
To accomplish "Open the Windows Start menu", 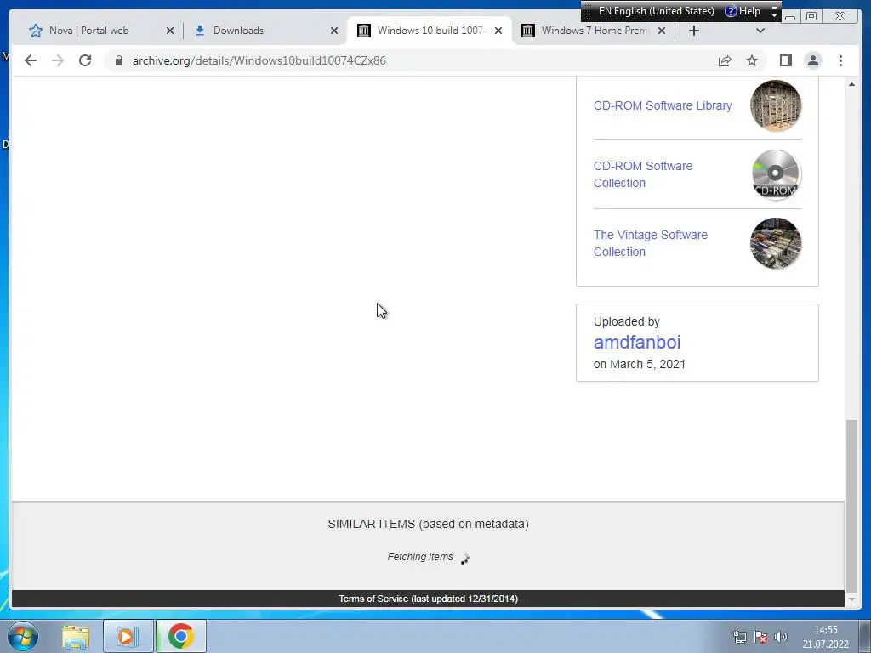I will point(23,636).
